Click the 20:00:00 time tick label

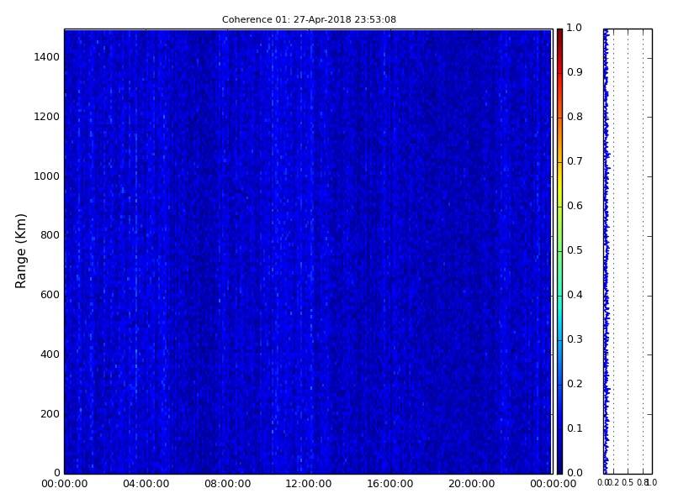(x=472, y=484)
